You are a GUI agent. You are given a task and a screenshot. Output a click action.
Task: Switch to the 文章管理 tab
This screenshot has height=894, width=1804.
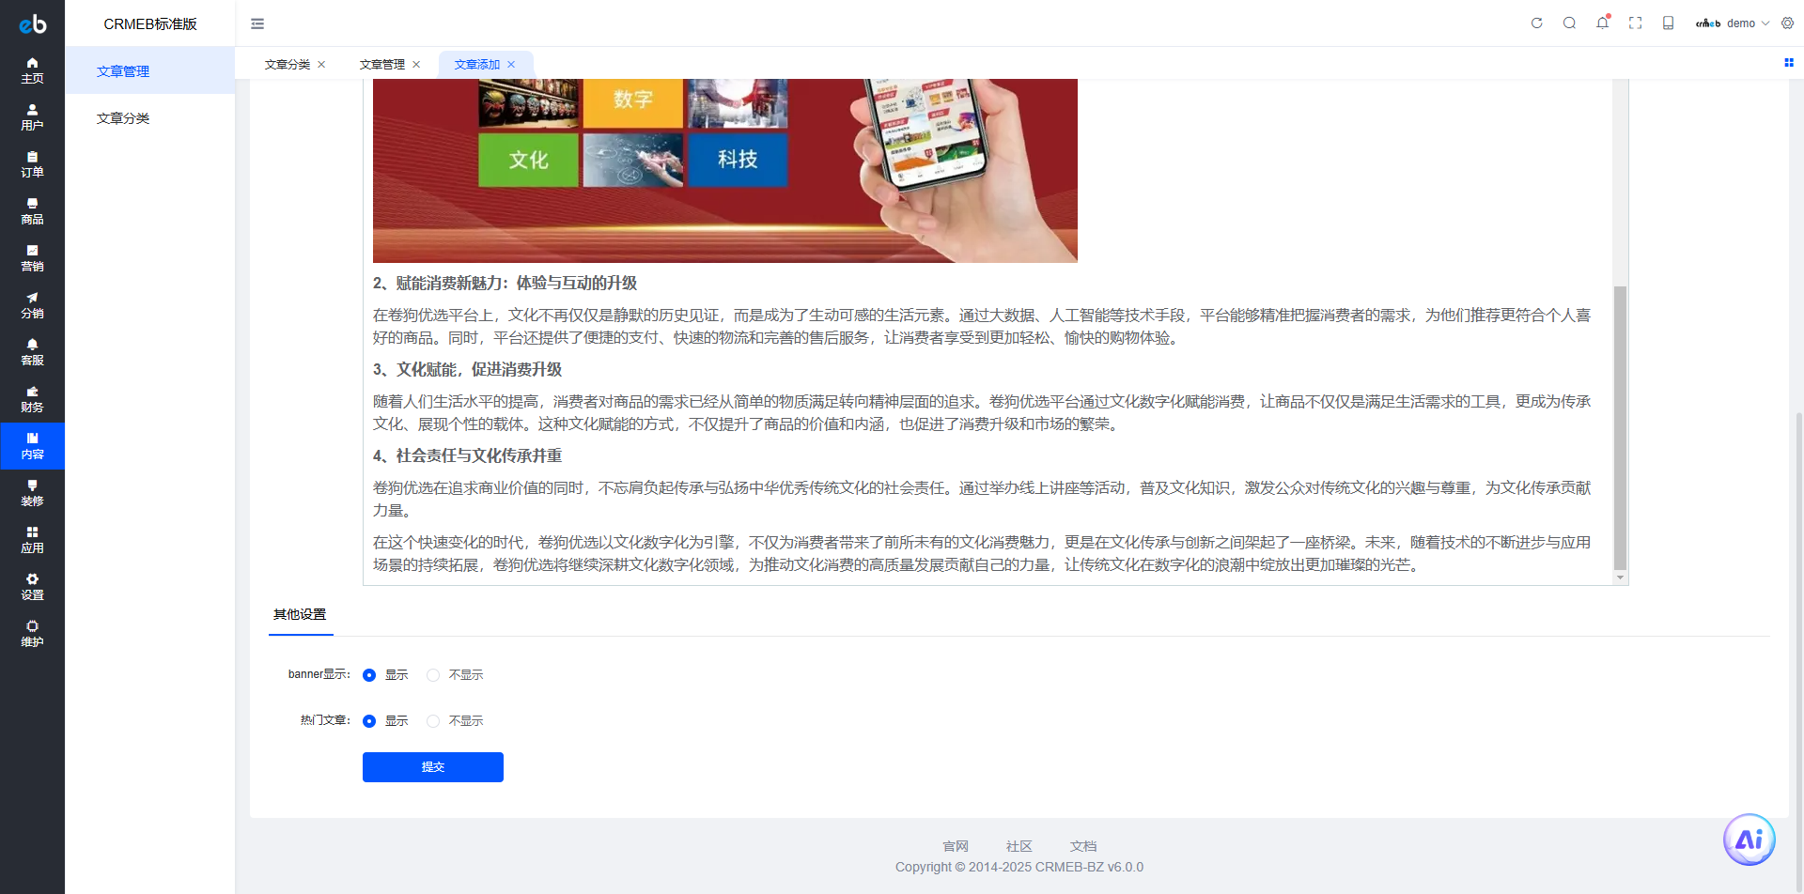tap(382, 65)
